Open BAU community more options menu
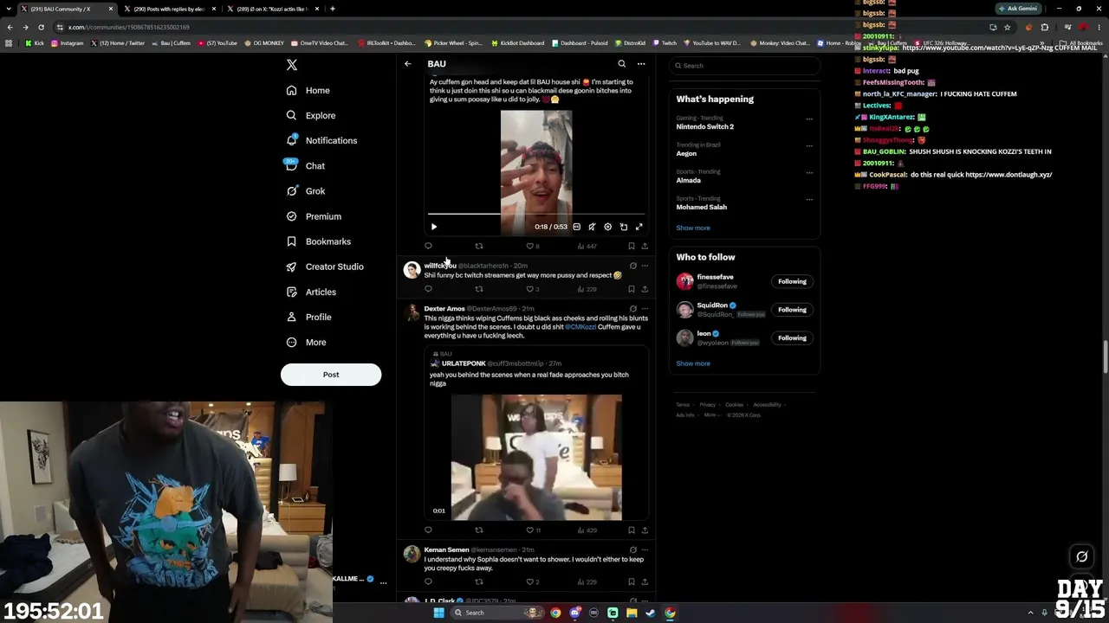The image size is (1109, 623). 641,64
